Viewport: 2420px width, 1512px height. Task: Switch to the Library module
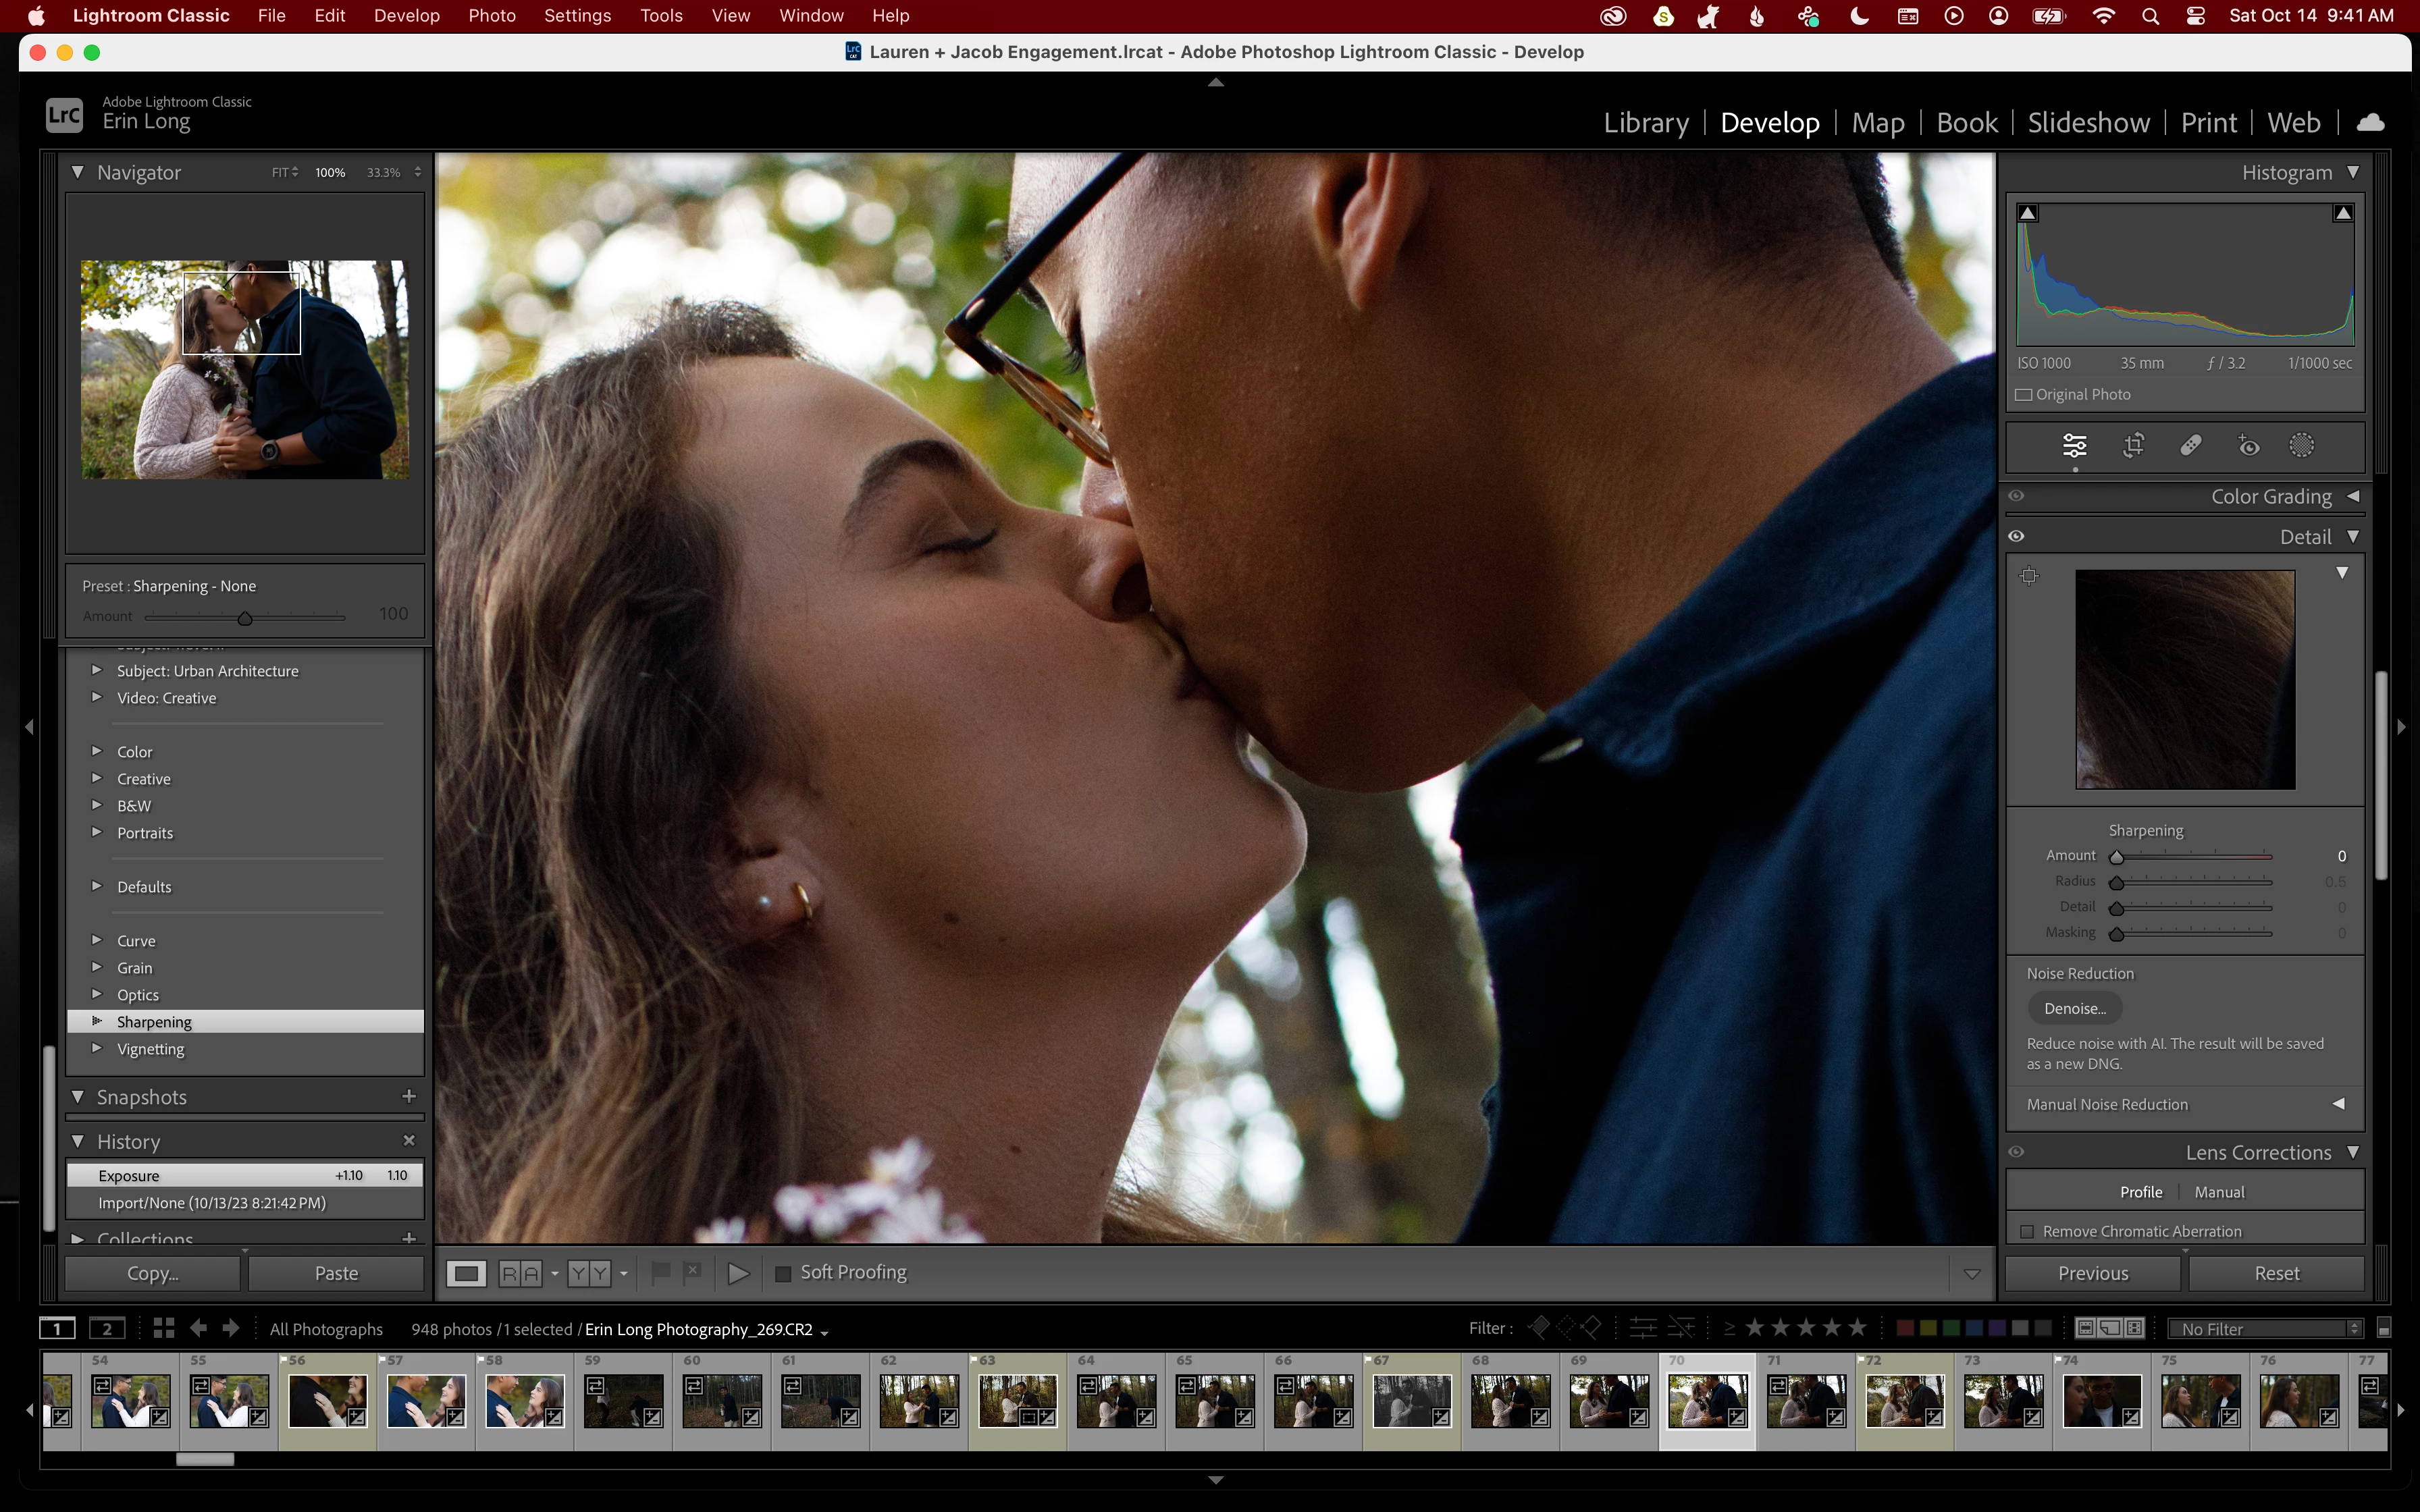point(1645,123)
